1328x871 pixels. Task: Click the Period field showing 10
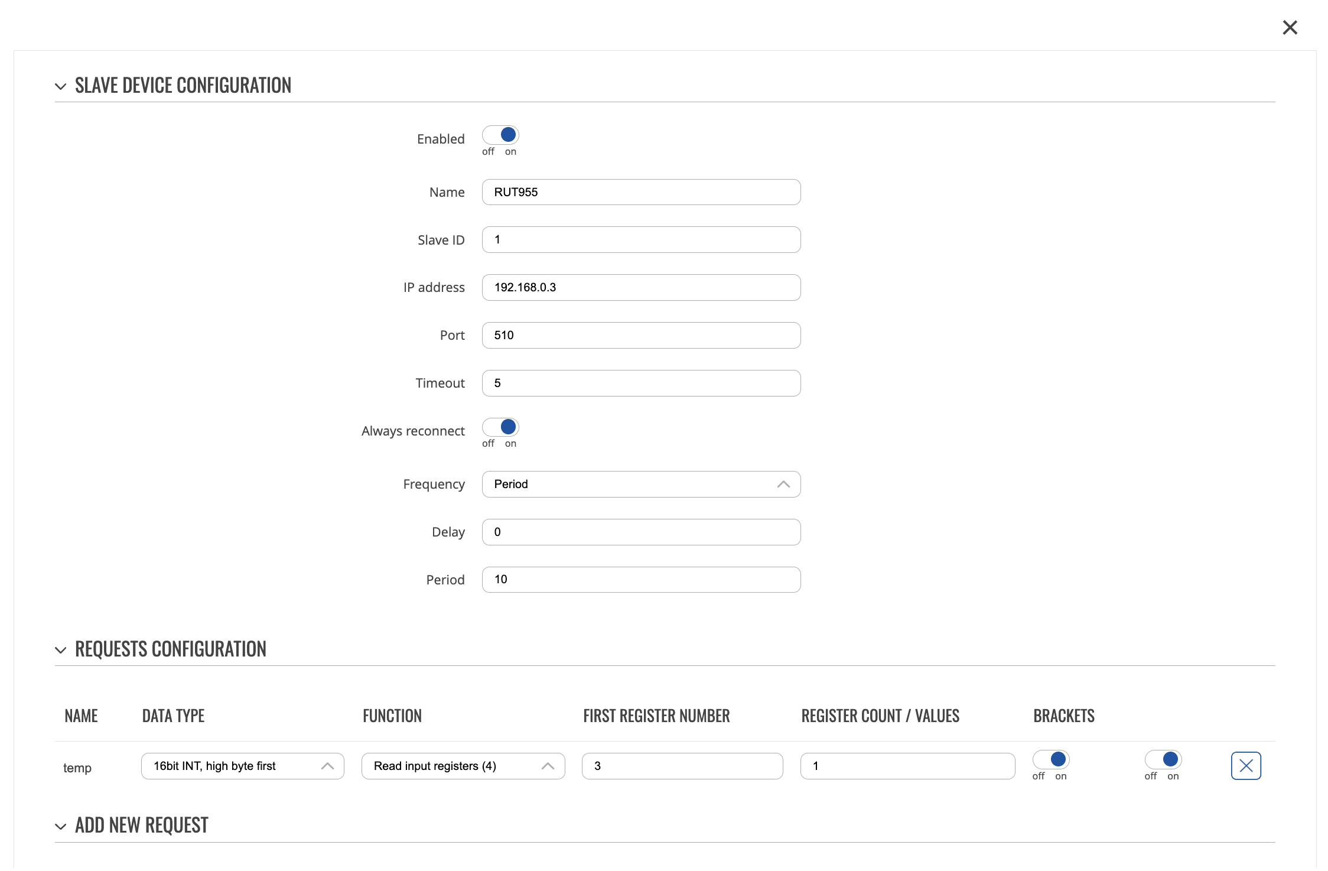(x=641, y=580)
